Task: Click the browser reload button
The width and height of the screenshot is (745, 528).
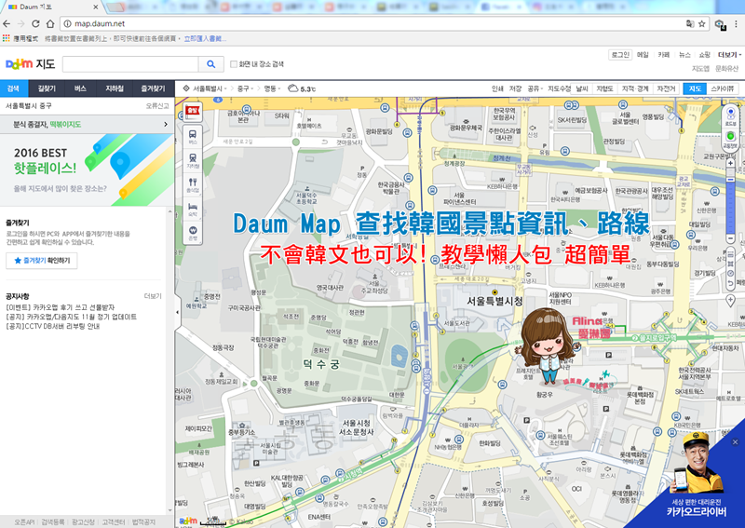Action: [x=35, y=23]
